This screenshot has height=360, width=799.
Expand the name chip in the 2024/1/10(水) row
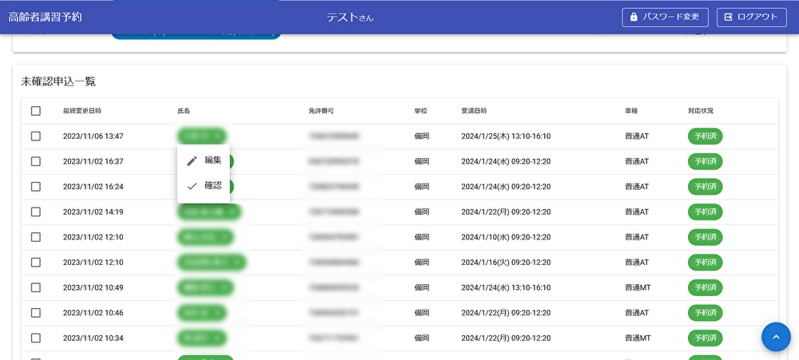(205, 237)
